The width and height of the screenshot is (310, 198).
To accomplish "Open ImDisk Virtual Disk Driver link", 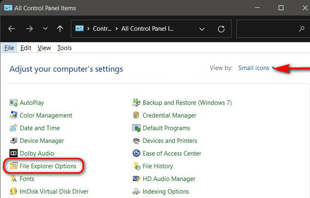I will (54, 191).
